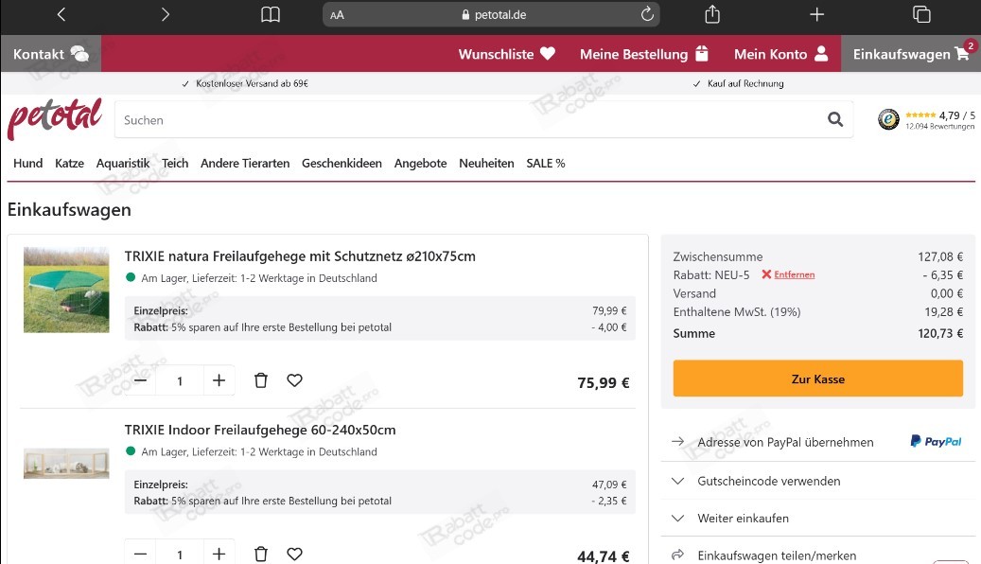Viewport: 981px width, 564px height.
Task: Click the search magnifier icon
Action: click(835, 119)
